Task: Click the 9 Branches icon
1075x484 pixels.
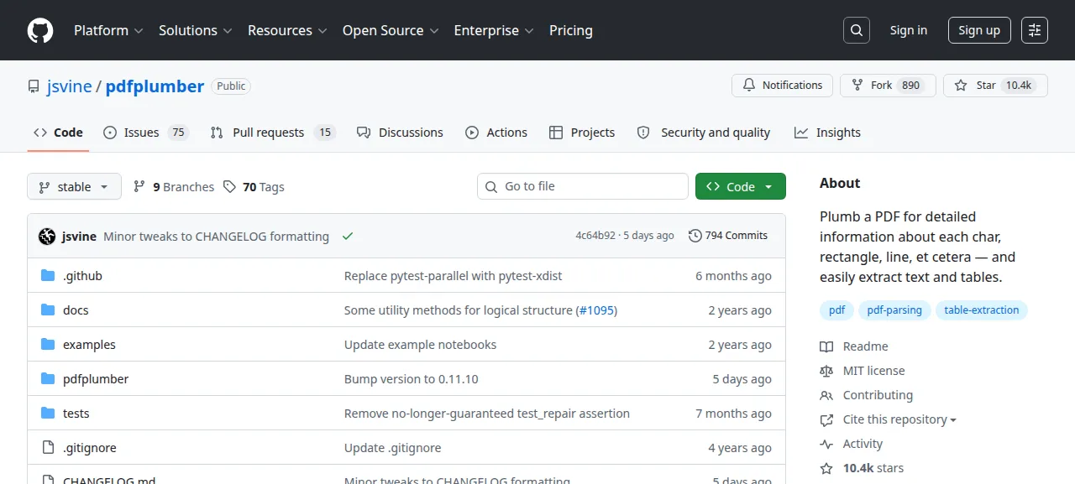Action: point(139,187)
